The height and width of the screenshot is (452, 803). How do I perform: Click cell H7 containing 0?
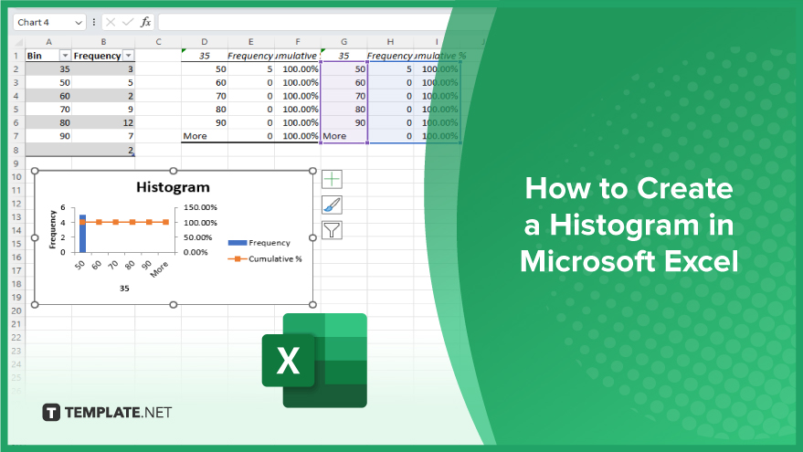(x=390, y=136)
